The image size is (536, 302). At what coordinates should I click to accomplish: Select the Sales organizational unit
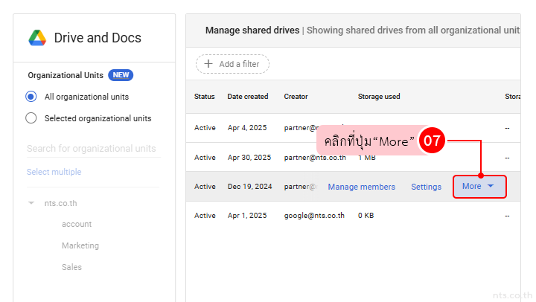[x=71, y=267]
